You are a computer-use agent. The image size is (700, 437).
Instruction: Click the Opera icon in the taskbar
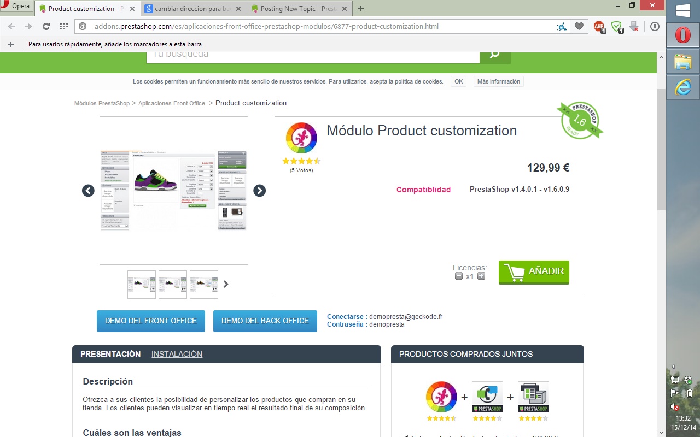tap(683, 36)
